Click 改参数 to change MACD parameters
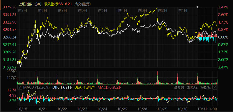The height and width of the screenshot is (112, 233). tap(179, 88)
